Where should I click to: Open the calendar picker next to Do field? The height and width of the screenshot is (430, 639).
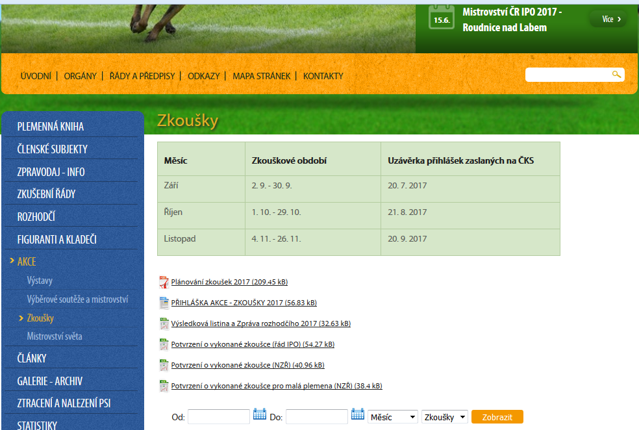coord(358,414)
